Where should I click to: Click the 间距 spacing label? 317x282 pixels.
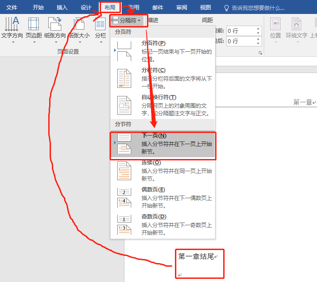[207, 20]
